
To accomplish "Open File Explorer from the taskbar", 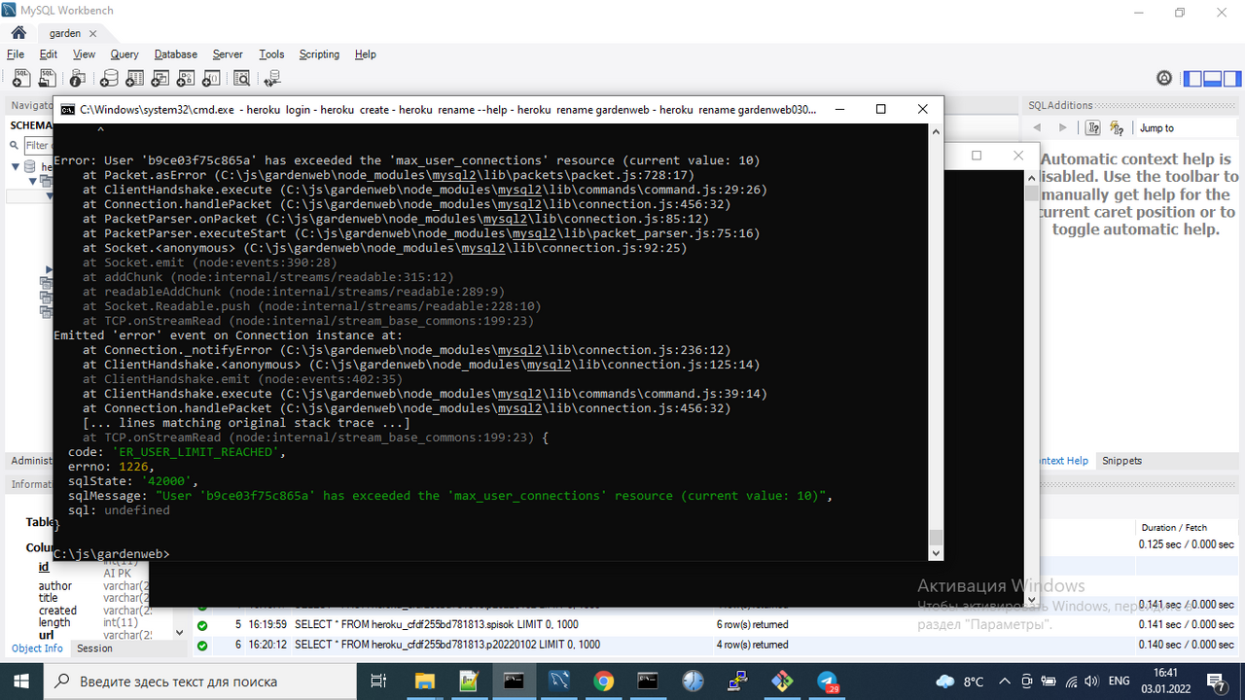I will pyautogui.click(x=424, y=681).
